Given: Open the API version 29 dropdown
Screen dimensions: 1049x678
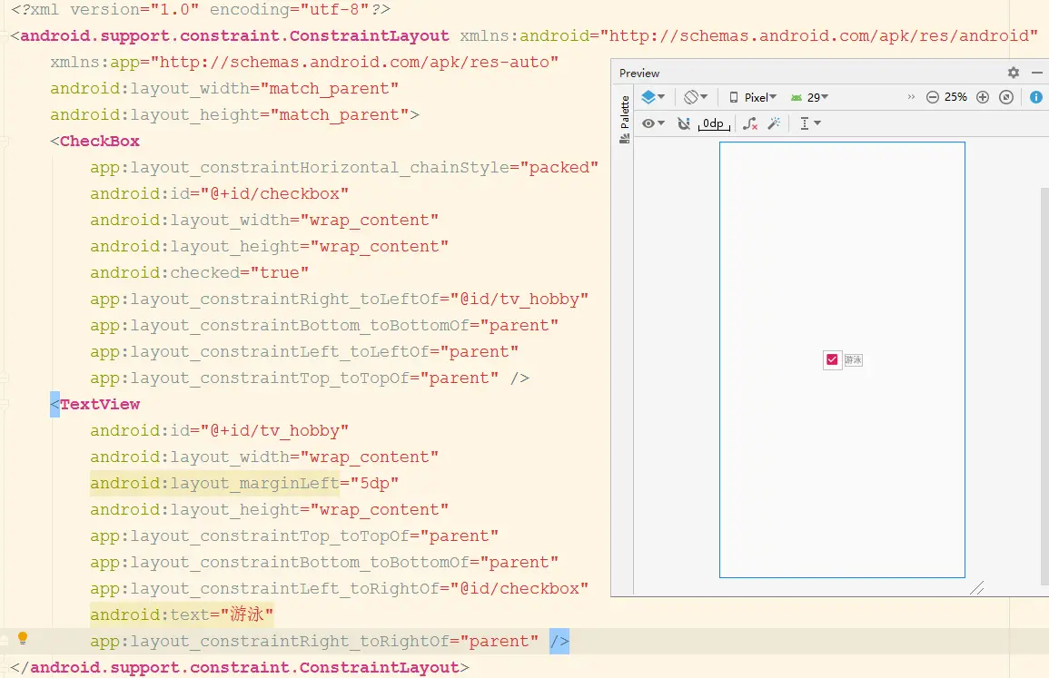Looking at the screenshot, I should [809, 97].
